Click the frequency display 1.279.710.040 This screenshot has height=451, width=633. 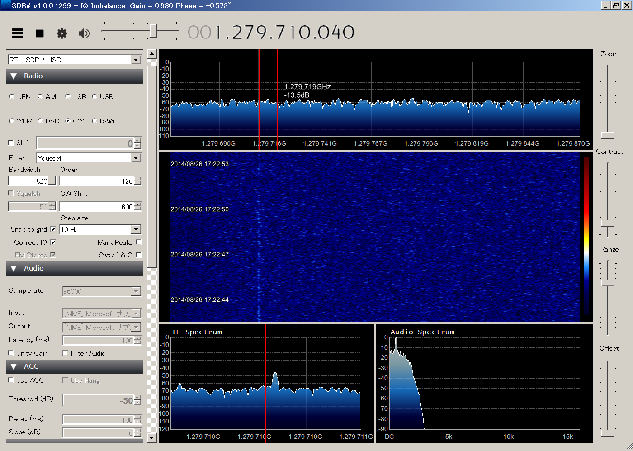(x=271, y=32)
